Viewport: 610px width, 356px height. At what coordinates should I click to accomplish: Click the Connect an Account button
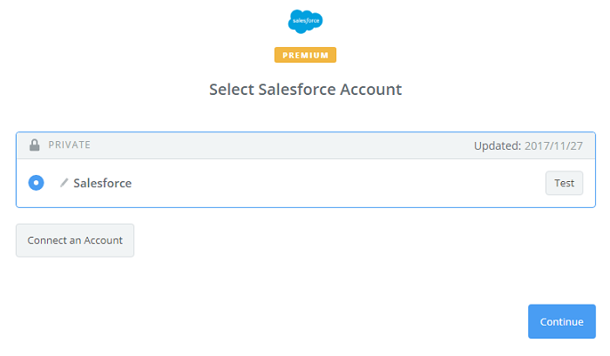click(x=75, y=240)
